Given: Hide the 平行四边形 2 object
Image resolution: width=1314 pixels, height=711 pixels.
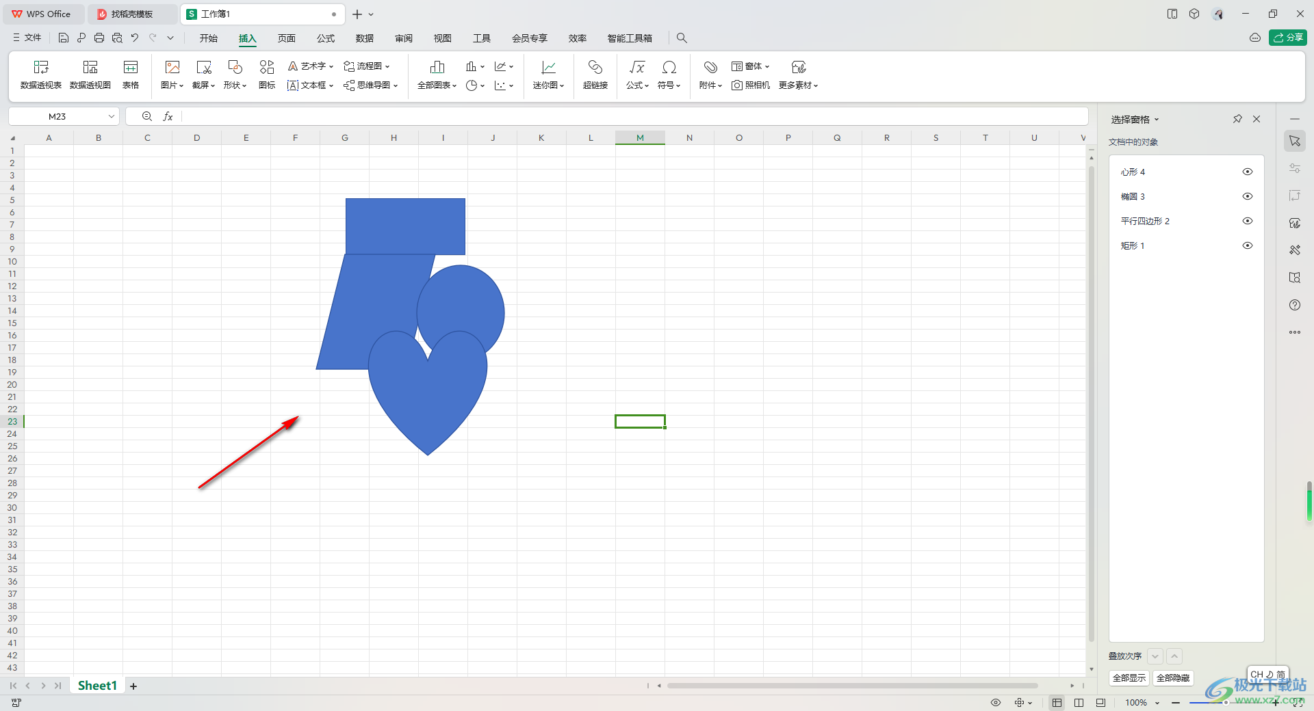Looking at the screenshot, I should coord(1248,221).
